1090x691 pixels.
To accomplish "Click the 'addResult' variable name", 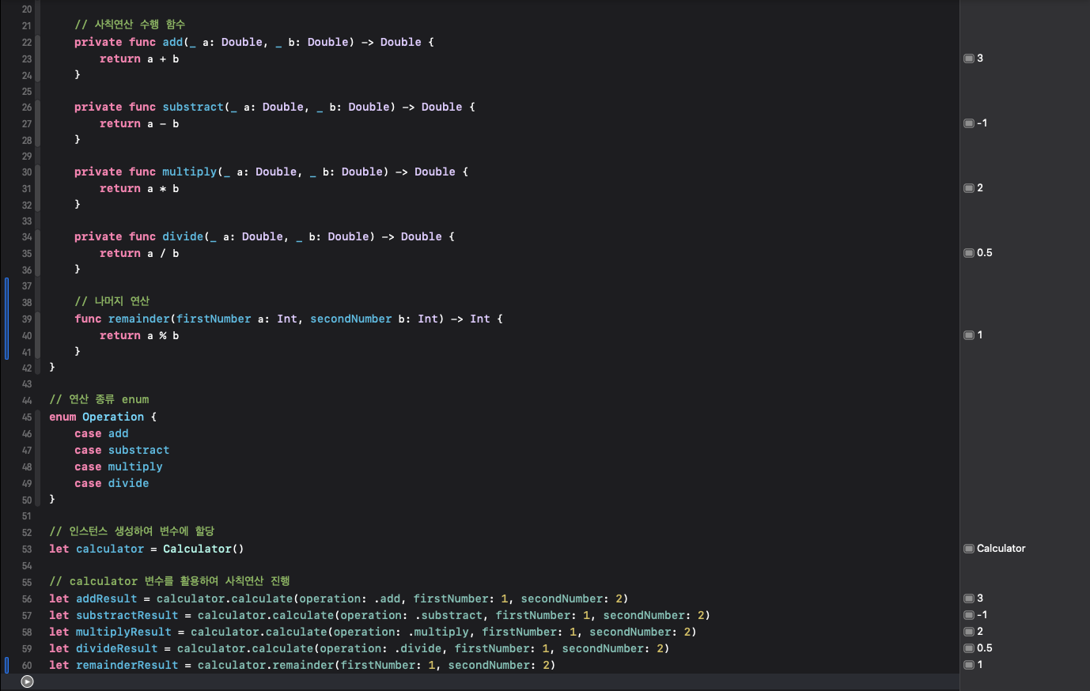I will [107, 598].
